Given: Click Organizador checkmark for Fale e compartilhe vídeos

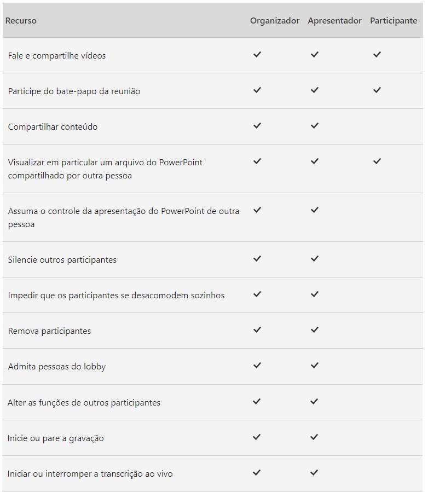Looking at the screenshot, I should [257, 55].
